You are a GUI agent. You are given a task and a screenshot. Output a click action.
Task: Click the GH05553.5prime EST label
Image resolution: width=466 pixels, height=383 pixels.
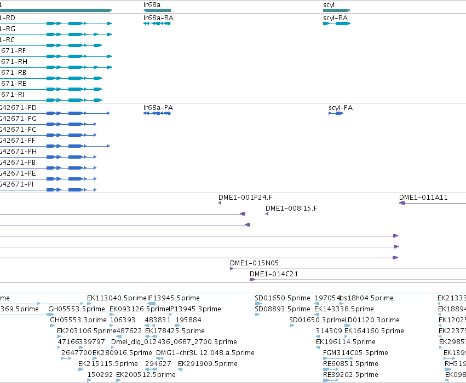click(77, 309)
